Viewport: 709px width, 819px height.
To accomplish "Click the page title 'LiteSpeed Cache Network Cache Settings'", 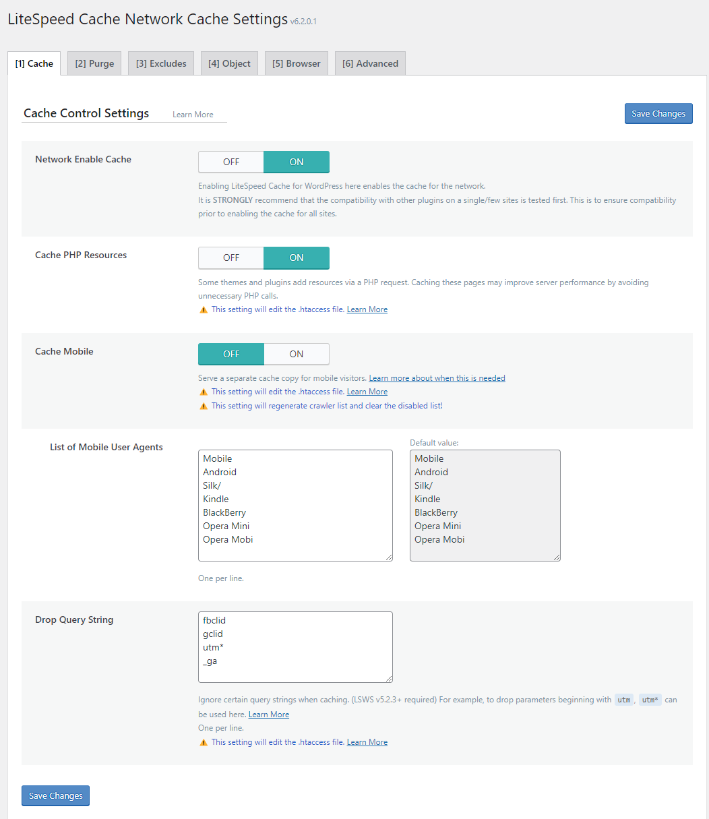I will coord(148,19).
